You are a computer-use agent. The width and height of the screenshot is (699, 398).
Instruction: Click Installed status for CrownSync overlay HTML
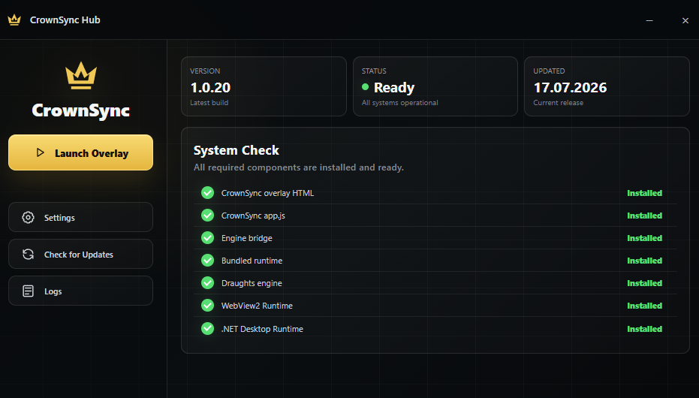[644, 193]
